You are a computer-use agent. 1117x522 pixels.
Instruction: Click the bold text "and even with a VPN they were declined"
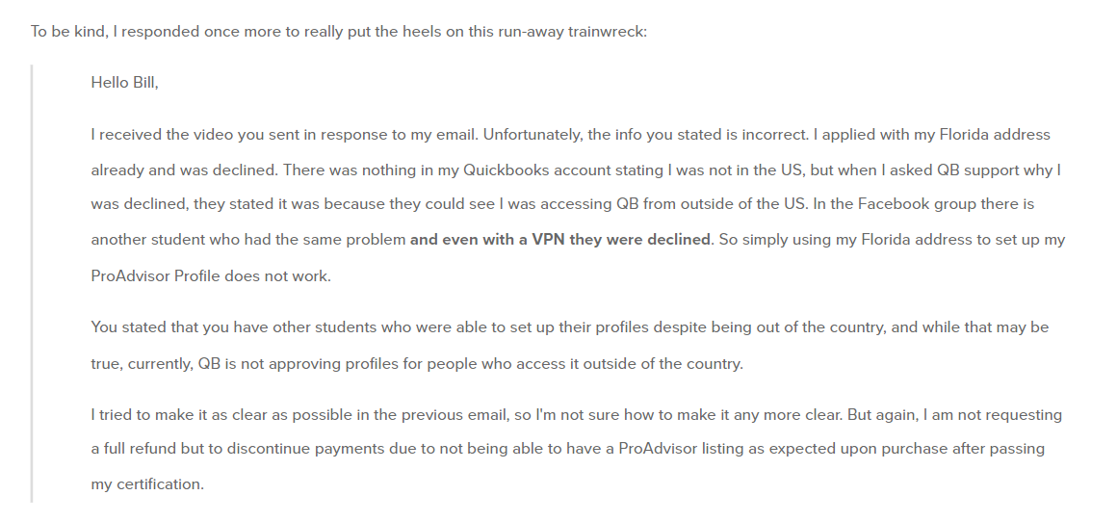[x=559, y=240]
